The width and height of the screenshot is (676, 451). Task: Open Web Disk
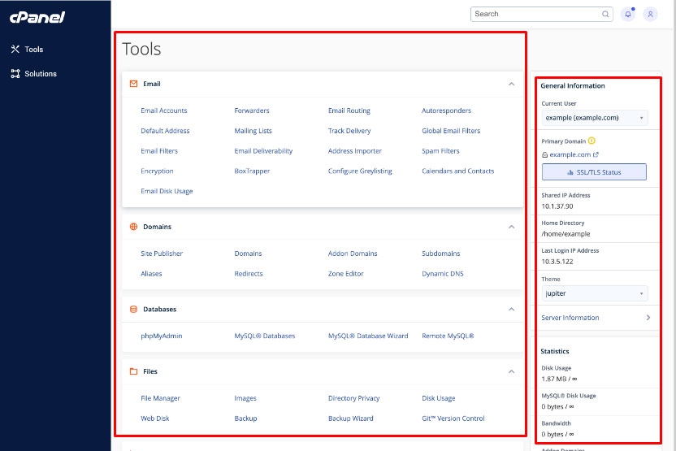point(154,418)
